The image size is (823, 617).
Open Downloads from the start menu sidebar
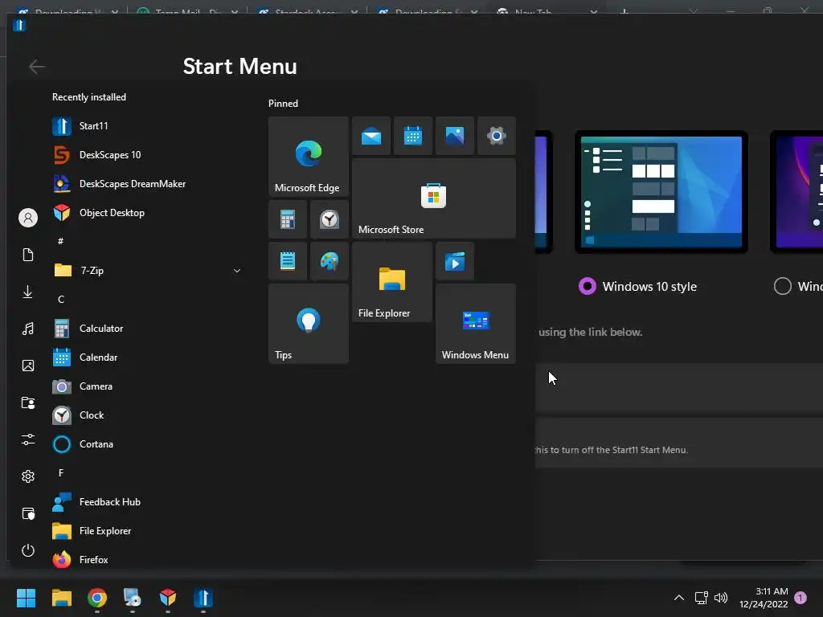tap(28, 292)
